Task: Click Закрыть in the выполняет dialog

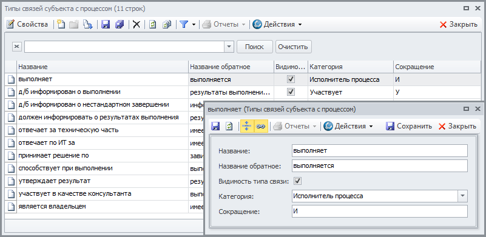Action: click(457, 127)
